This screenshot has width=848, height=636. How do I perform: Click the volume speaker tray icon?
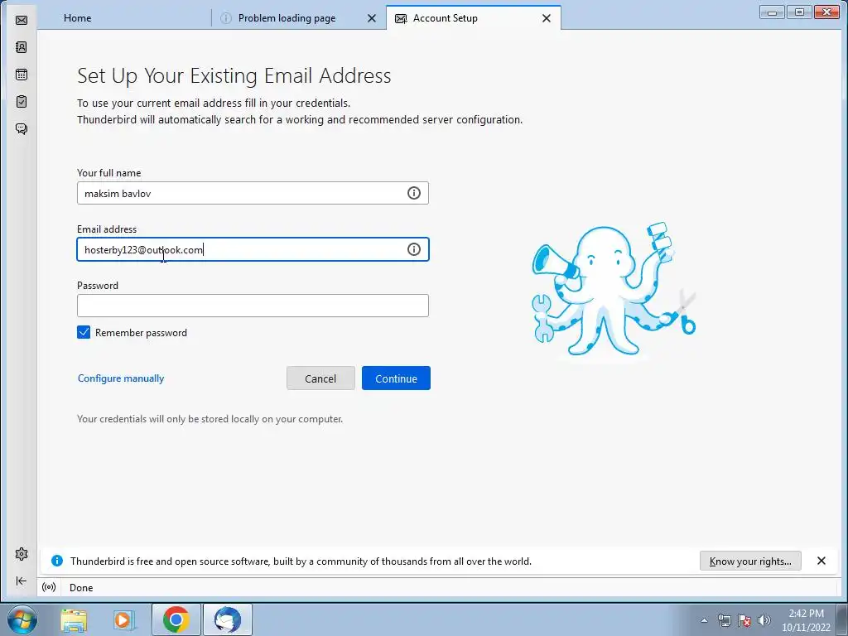pos(764,620)
